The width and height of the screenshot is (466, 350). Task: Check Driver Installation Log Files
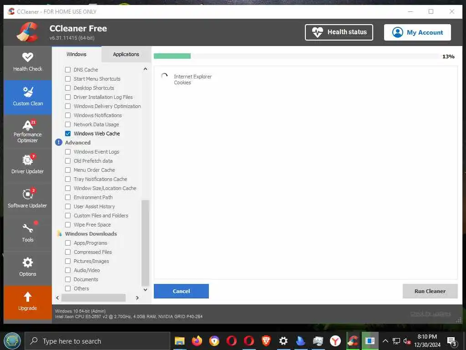tap(68, 97)
